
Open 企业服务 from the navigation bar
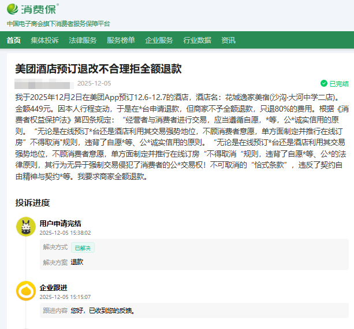159,40
